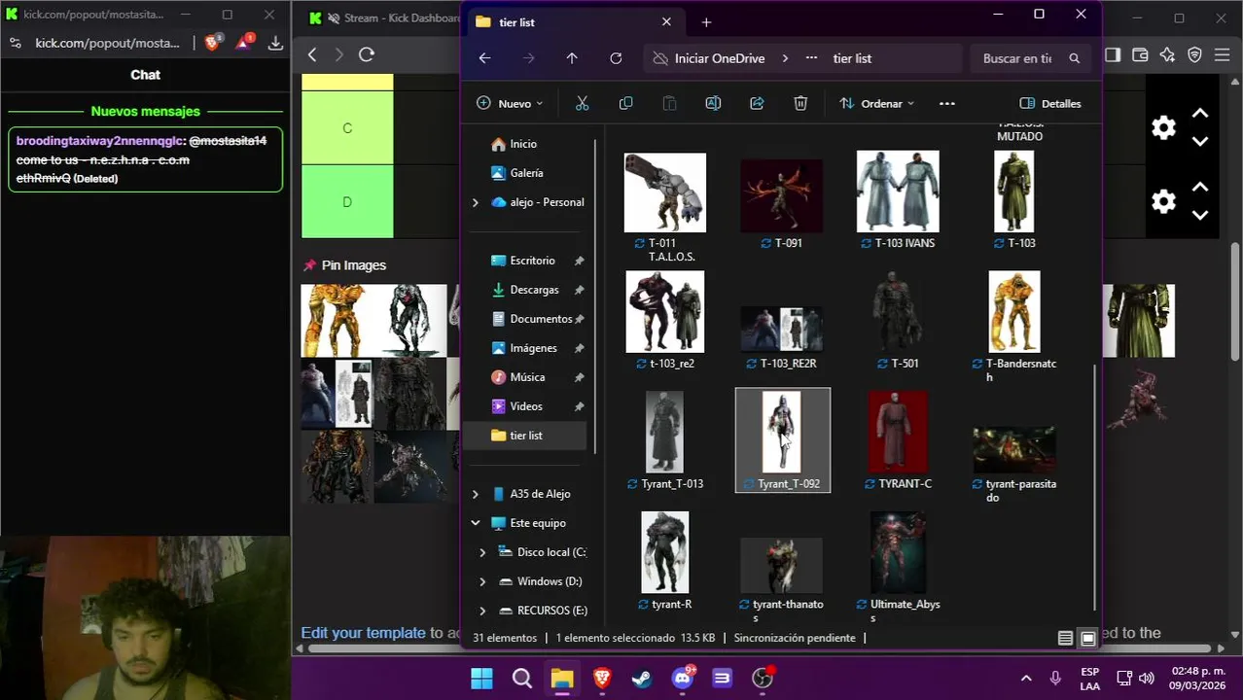Screen dimensions: 1243x700
Task: Click the microphone icon in system tray
Action: pyautogui.click(x=1055, y=678)
